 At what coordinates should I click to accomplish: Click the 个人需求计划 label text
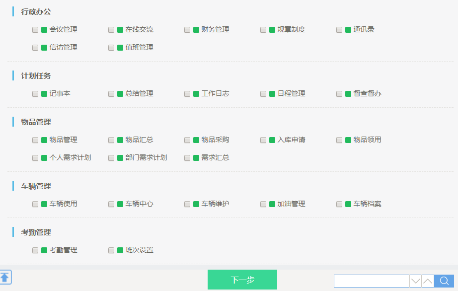[x=71, y=157]
